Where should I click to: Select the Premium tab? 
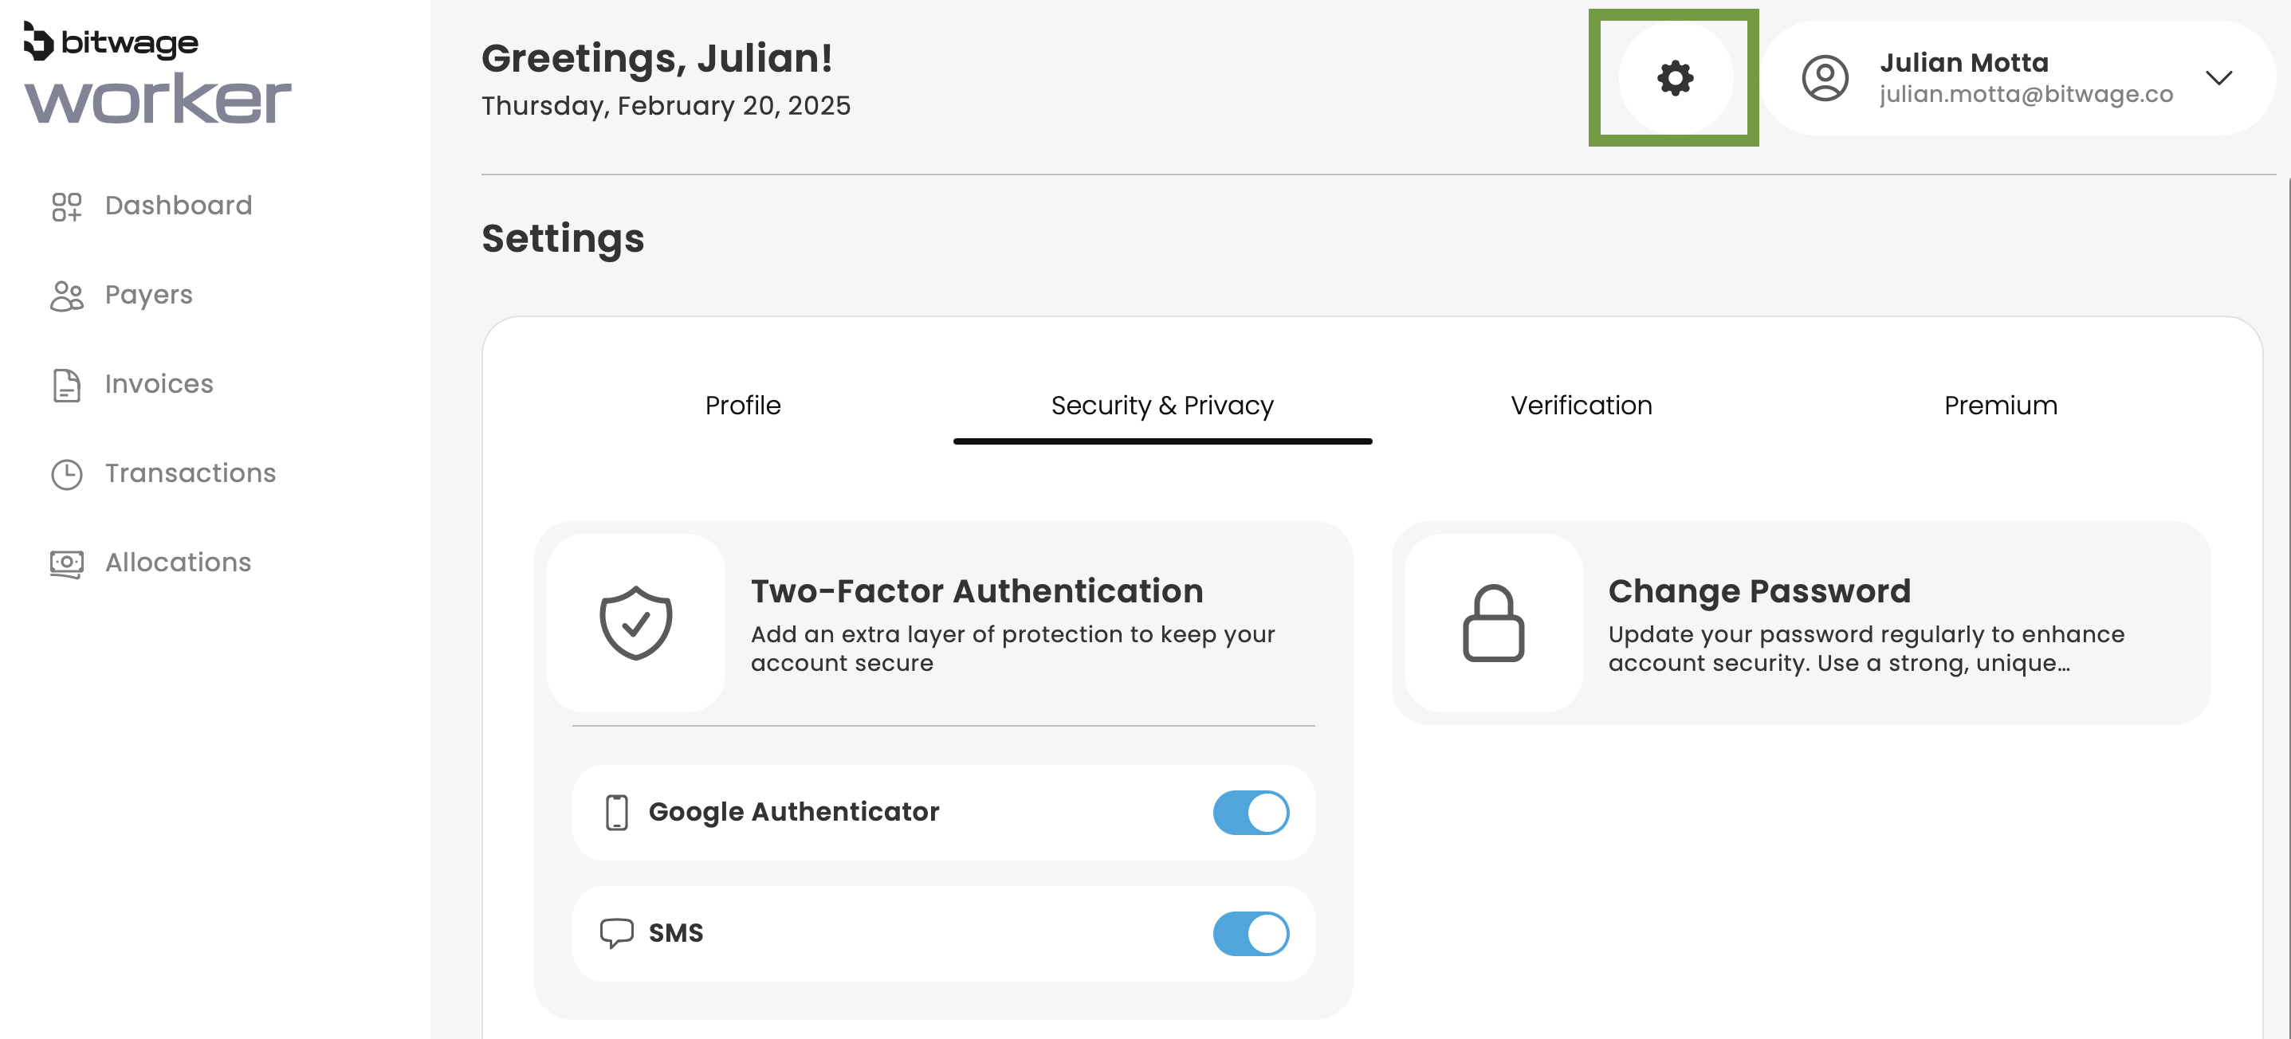click(x=1999, y=406)
